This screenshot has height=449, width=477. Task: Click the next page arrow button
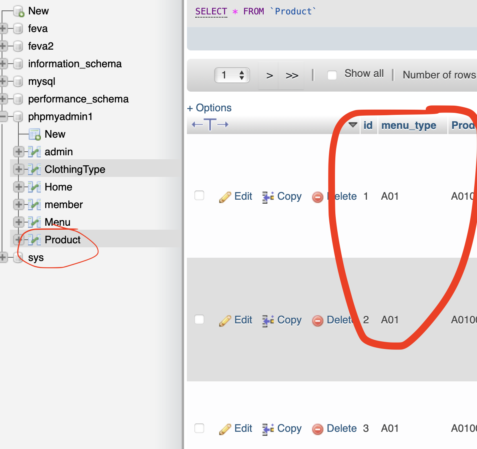[269, 75]
